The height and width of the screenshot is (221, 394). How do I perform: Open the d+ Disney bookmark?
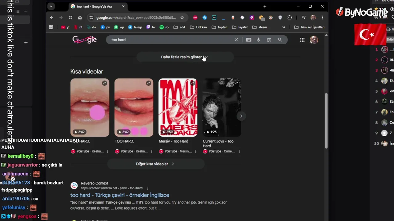pos(91,27)
